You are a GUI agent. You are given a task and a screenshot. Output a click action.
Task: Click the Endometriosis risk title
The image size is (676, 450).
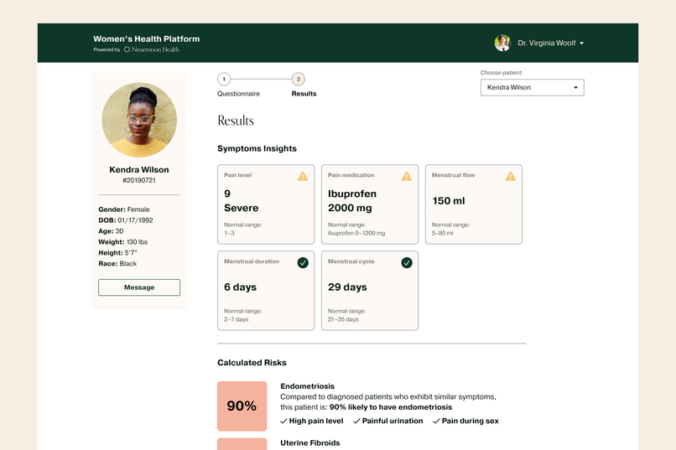[308, 386]
